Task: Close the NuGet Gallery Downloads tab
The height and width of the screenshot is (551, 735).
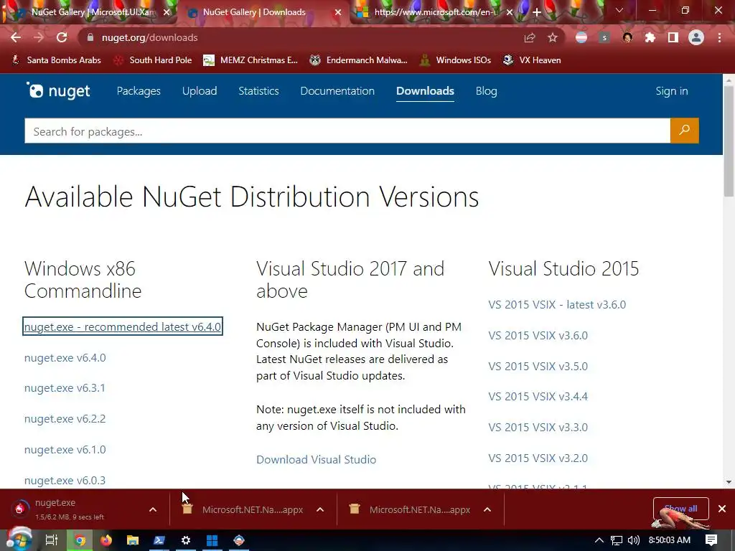Action: [x=338, y=13]
